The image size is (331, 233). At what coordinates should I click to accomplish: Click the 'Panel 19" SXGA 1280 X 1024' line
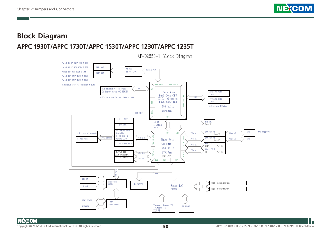pyautogui.click(x=75, y=80)
